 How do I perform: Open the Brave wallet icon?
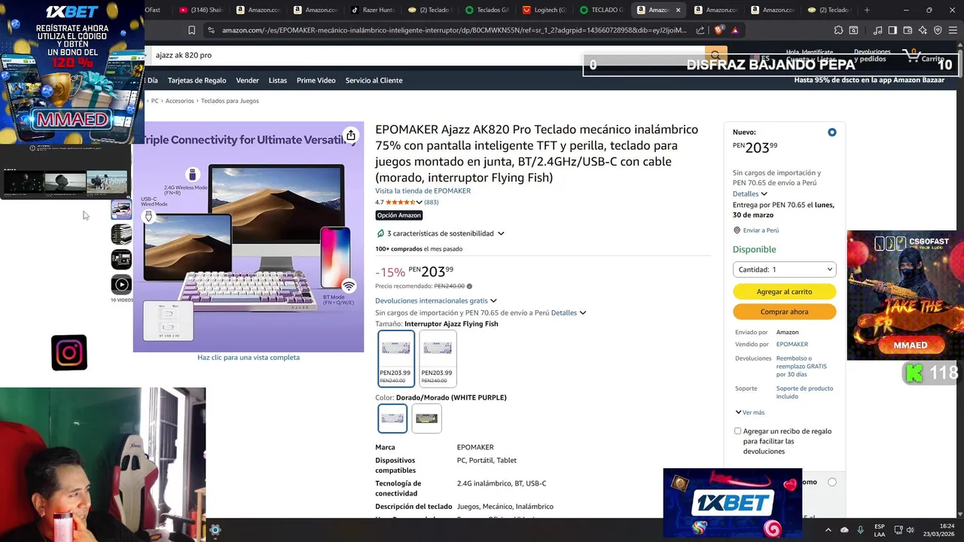pyautogui.click(x=908, y=30)
